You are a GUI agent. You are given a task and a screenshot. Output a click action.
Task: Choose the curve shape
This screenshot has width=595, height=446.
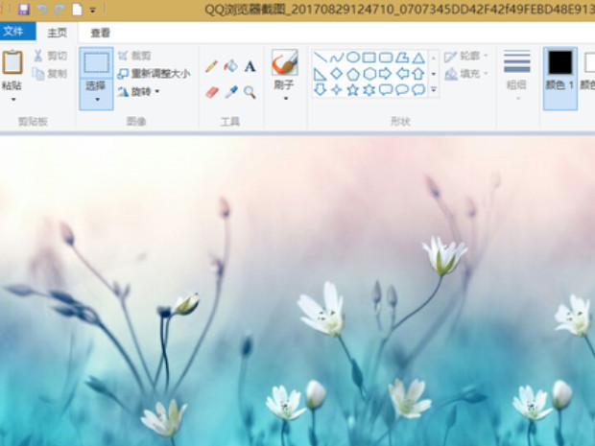[x=337, y=58]
